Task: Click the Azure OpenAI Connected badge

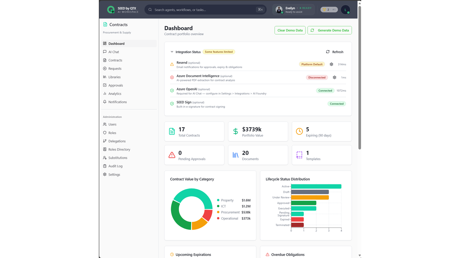Action: pos(325,91)
